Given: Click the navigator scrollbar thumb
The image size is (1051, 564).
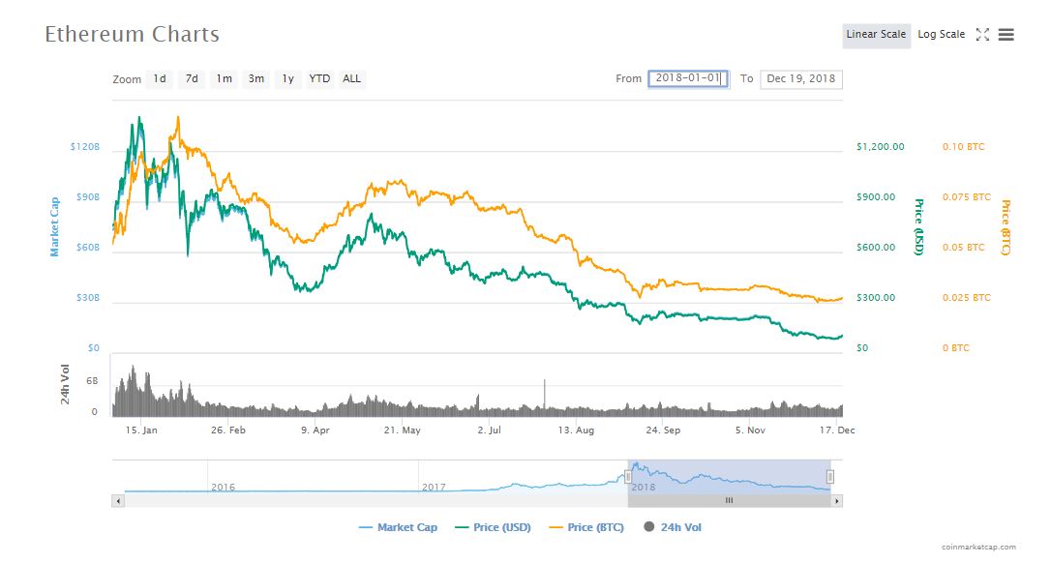Looking at the screenshot, I should click(x=729, y=501).
